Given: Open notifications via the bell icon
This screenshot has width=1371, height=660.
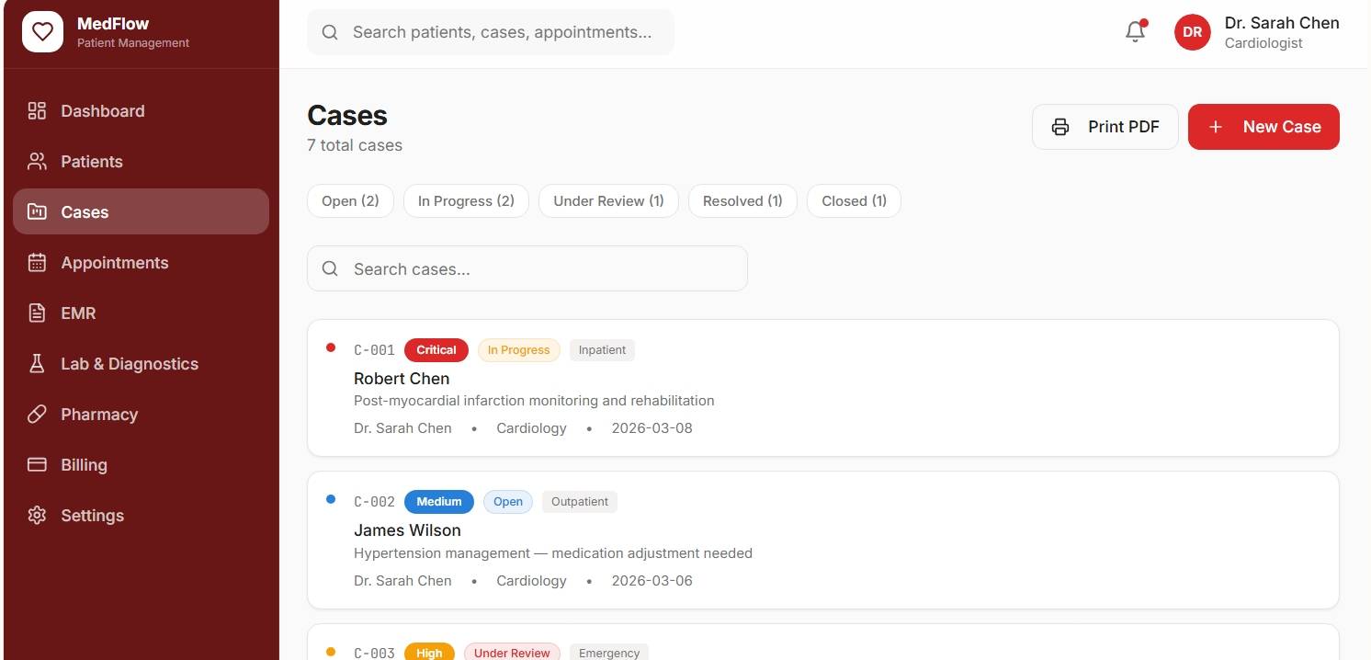Looking at the screenshot, I should click(x=1136, y=31).
